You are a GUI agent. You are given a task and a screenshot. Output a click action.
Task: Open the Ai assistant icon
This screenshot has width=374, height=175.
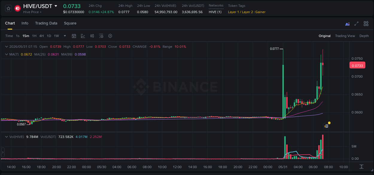click(x=347, y=24)
